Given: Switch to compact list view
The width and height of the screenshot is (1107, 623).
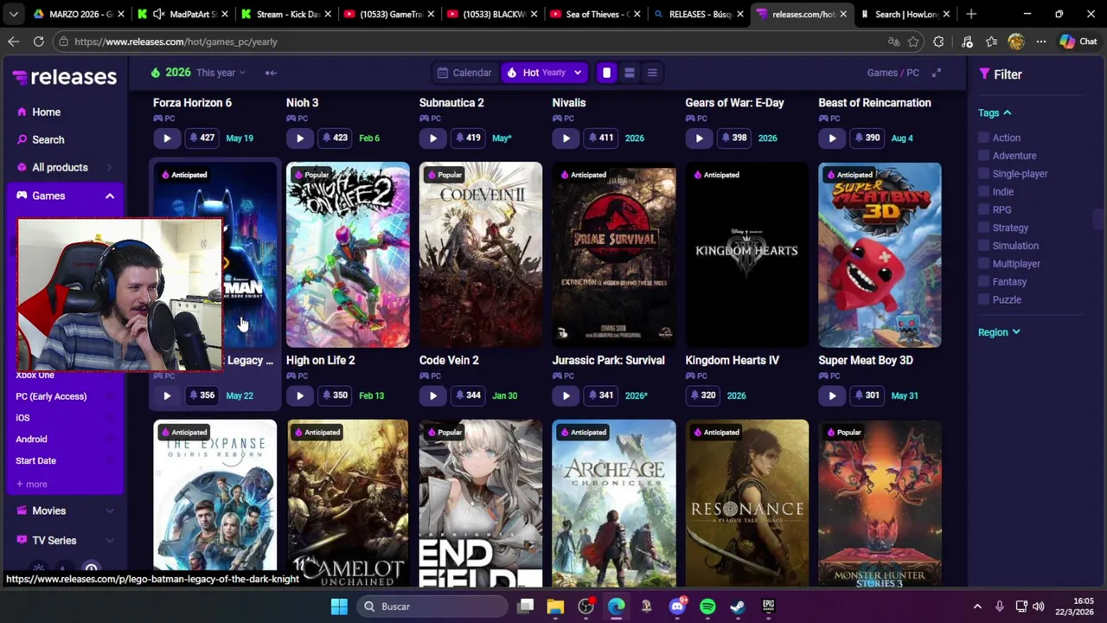Looking at the screenshot, I should pos(652,73).
